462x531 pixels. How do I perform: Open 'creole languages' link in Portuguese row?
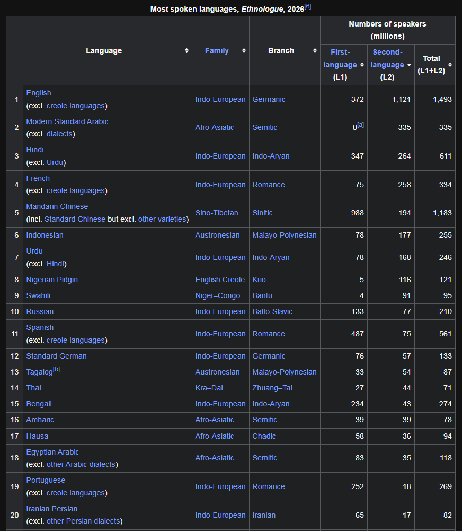coord(76,493)
